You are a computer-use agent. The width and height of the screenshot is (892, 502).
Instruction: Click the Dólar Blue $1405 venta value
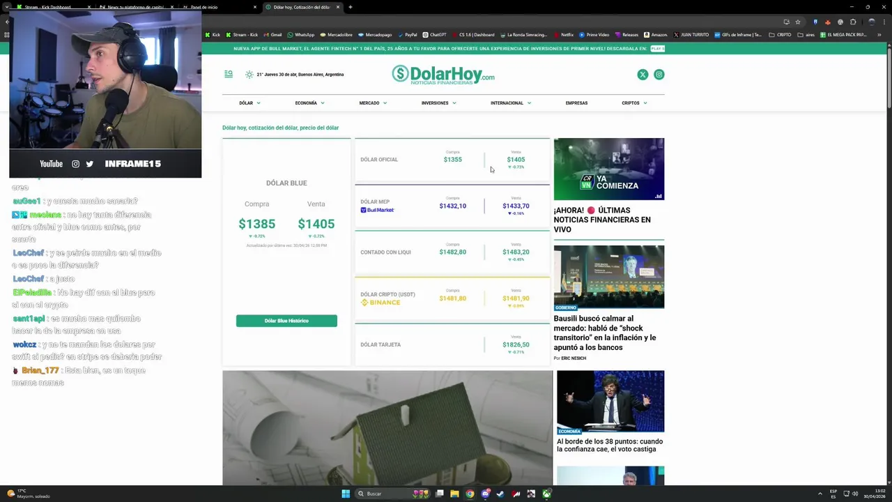point(316,224)
